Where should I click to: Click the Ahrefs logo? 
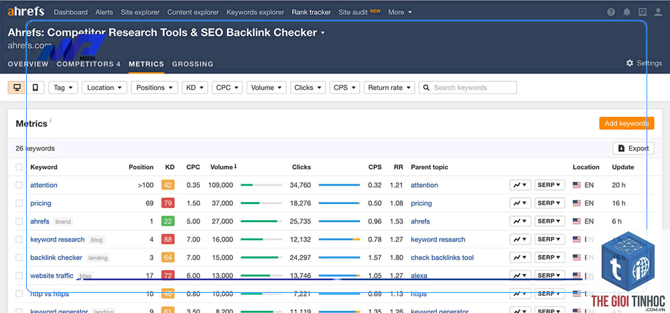point(25,11)
